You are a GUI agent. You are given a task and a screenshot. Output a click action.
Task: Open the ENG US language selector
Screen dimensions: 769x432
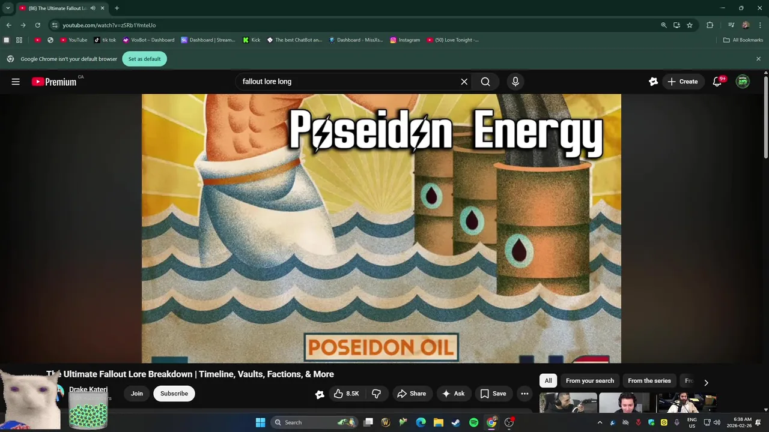tap(692, 422)
